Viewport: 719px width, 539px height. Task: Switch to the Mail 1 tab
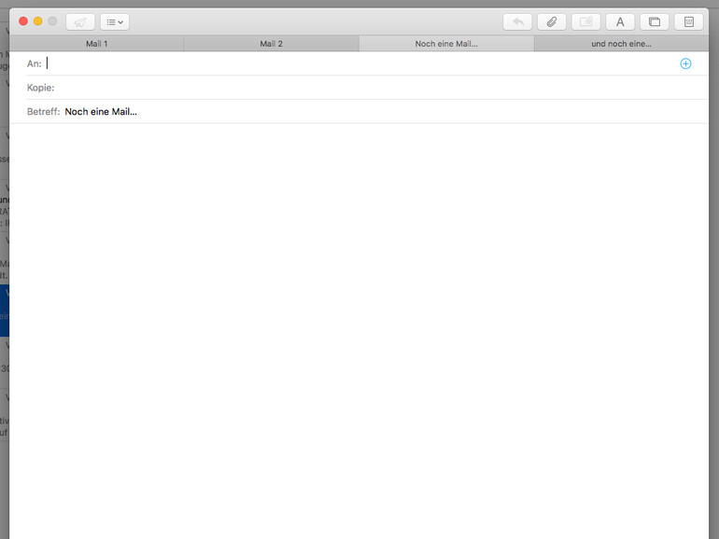coord(97,44)
